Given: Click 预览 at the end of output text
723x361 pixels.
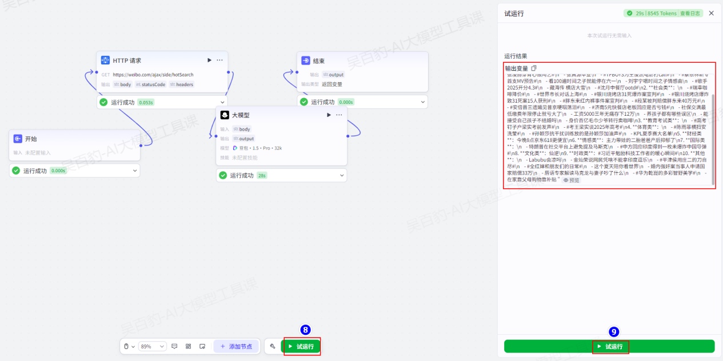Looking at the screenshot, I should (x=571, y=180).
